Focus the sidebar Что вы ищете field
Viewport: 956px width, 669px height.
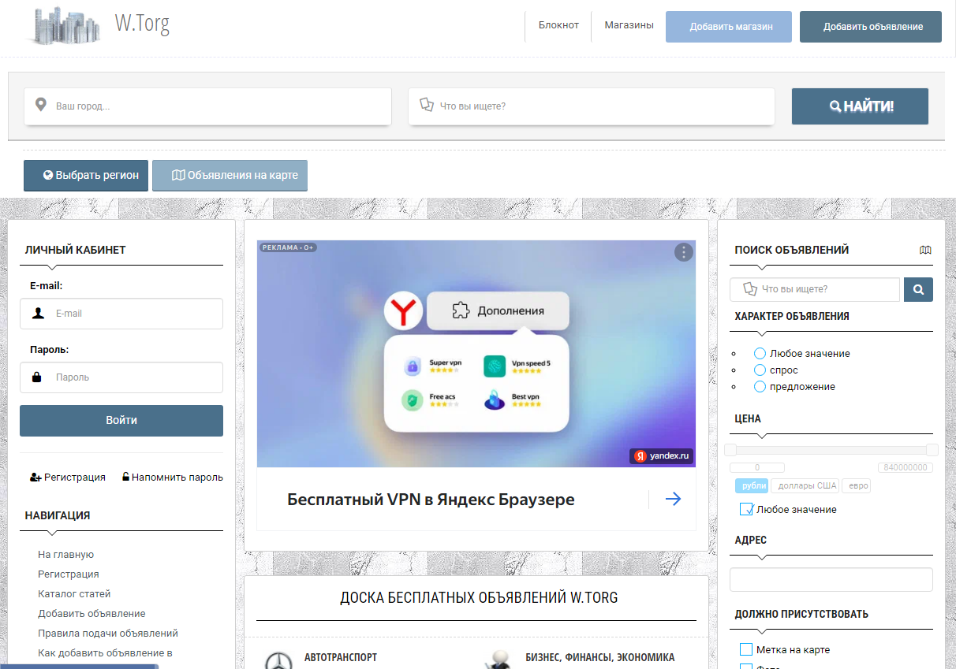[815, 289]
